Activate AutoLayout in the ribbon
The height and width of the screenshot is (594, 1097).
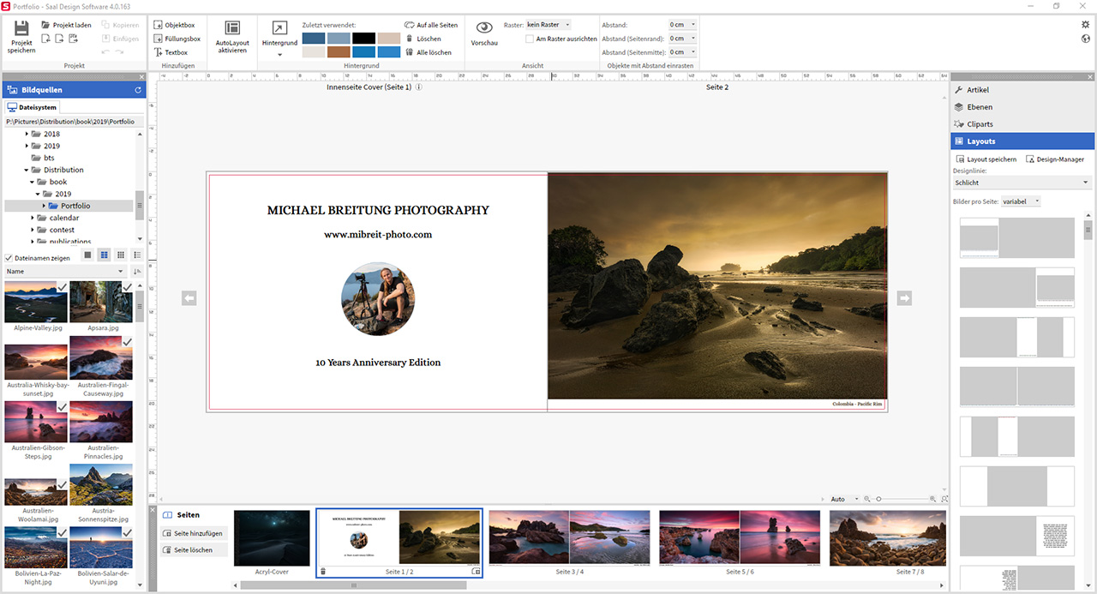(x=231, y=36)
